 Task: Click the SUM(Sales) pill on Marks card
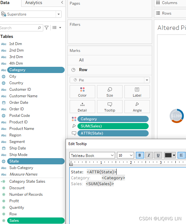[113, 126]
